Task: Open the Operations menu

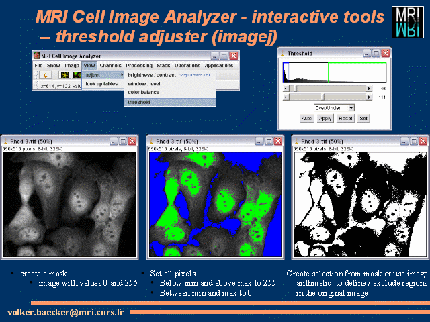Action: (187, 66)
